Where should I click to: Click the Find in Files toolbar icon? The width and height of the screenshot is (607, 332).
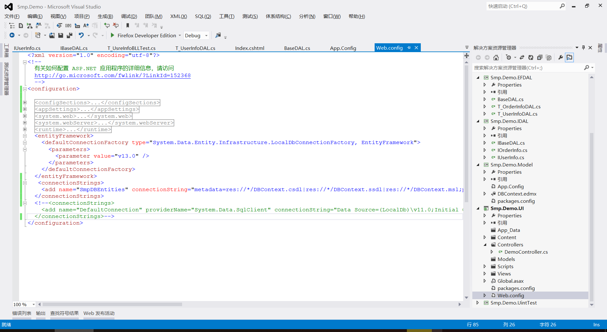218,35
